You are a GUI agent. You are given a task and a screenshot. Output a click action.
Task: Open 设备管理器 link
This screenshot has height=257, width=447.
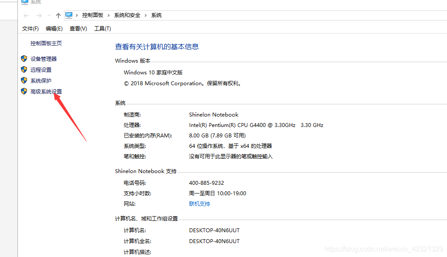tap(44, 59)
